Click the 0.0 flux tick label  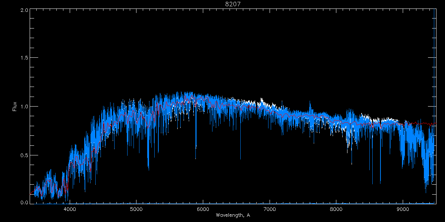click(24, 203)
